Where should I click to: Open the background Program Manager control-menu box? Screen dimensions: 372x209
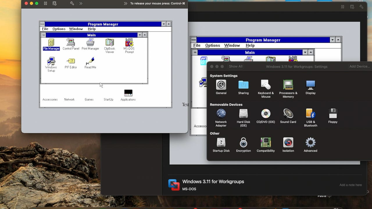click(x=194, y=40)
